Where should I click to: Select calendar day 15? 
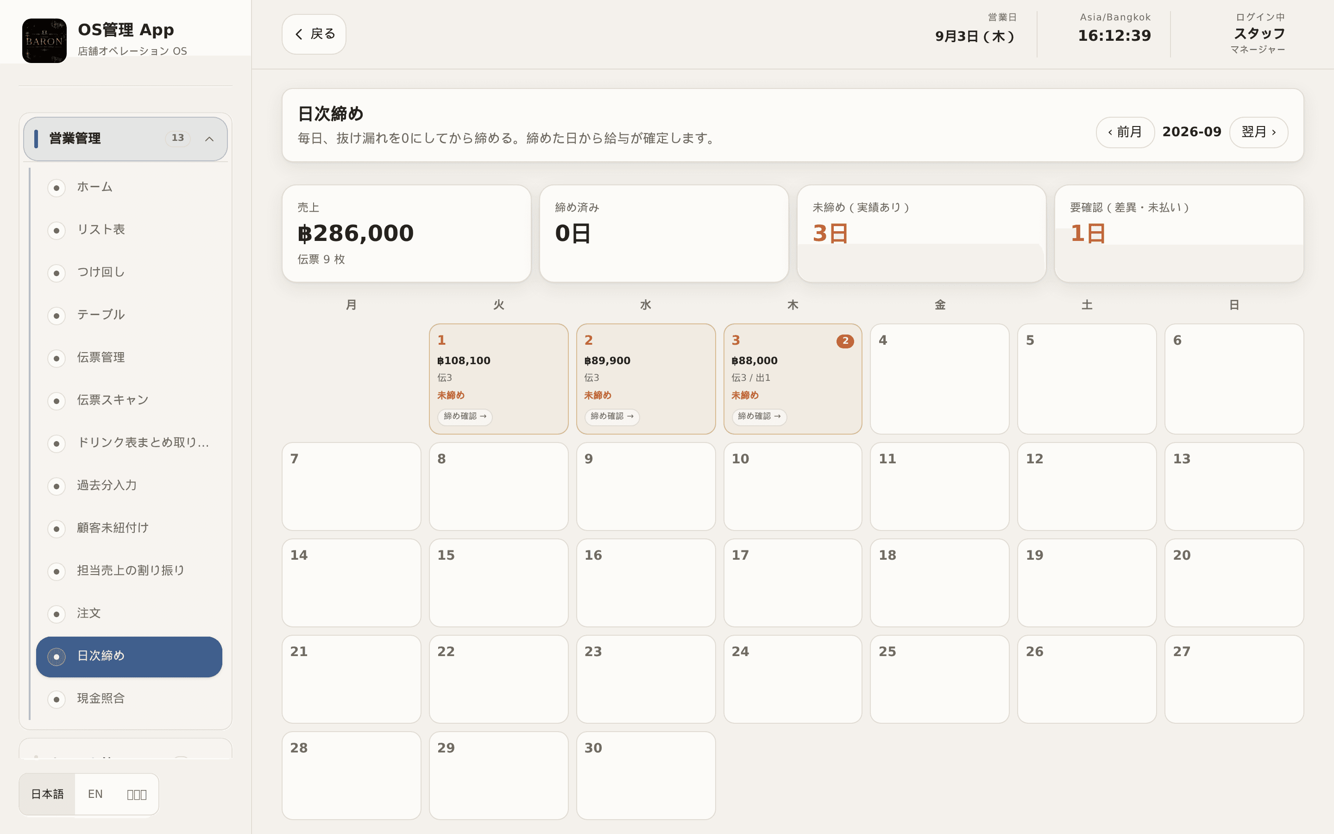(498, 583)
